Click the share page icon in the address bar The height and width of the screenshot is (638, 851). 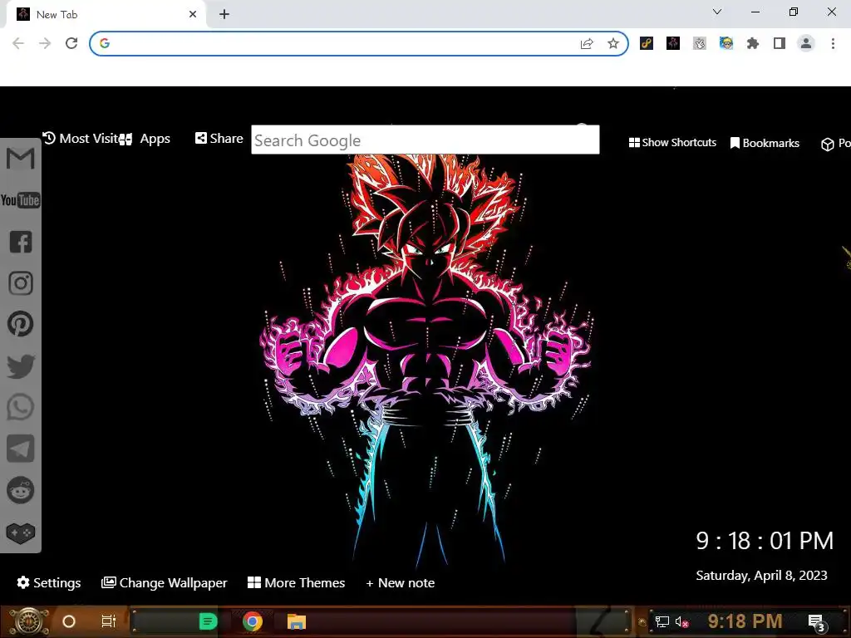587,43
